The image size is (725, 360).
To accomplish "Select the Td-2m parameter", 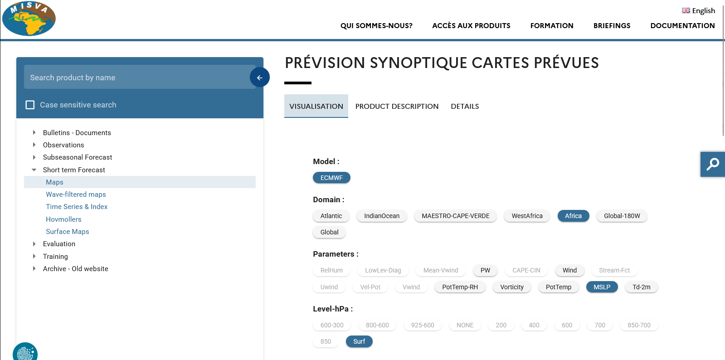I will click(642, 287).
